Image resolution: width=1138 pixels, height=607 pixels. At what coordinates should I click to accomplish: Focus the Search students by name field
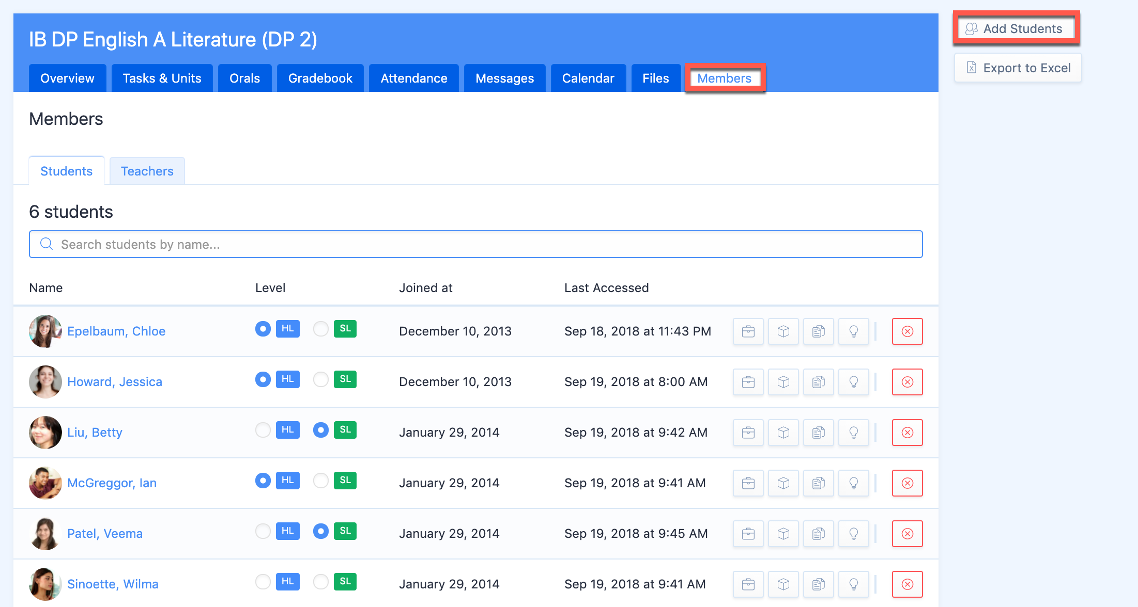coord(475,244)
